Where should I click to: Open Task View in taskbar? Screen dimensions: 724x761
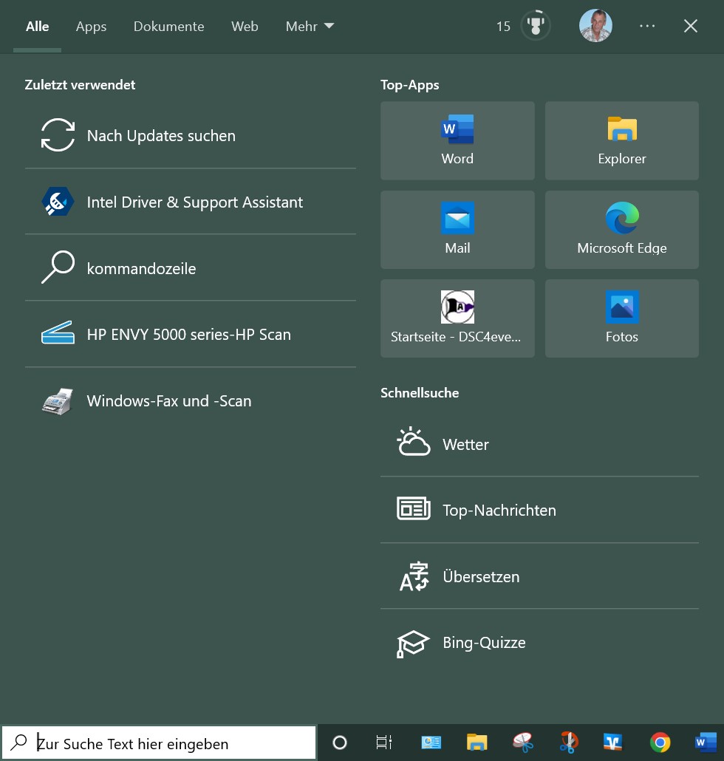(x=384, y=742)
